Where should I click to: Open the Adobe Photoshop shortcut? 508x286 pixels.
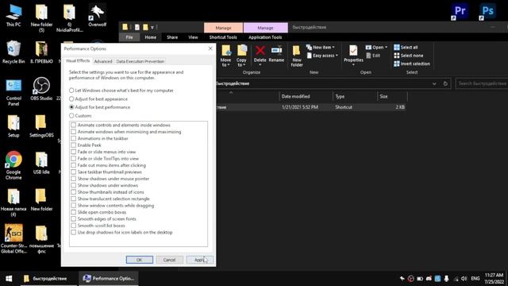tap(487, 11)
